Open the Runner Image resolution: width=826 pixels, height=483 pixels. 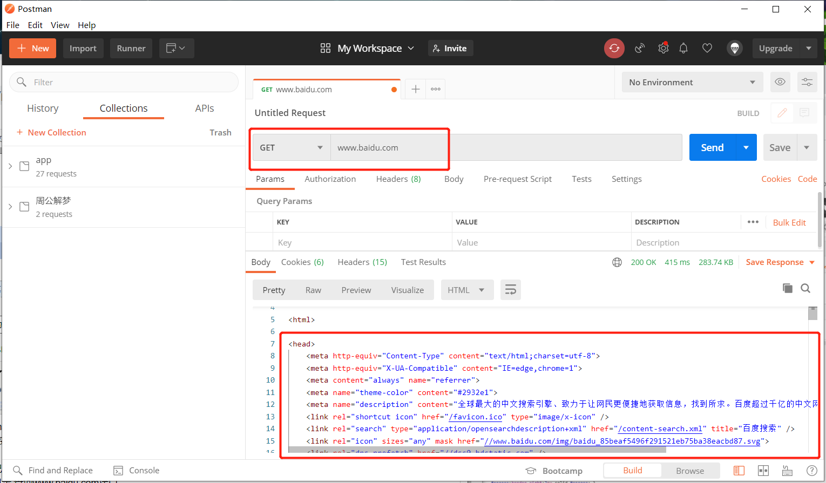[x=131, y=48]
